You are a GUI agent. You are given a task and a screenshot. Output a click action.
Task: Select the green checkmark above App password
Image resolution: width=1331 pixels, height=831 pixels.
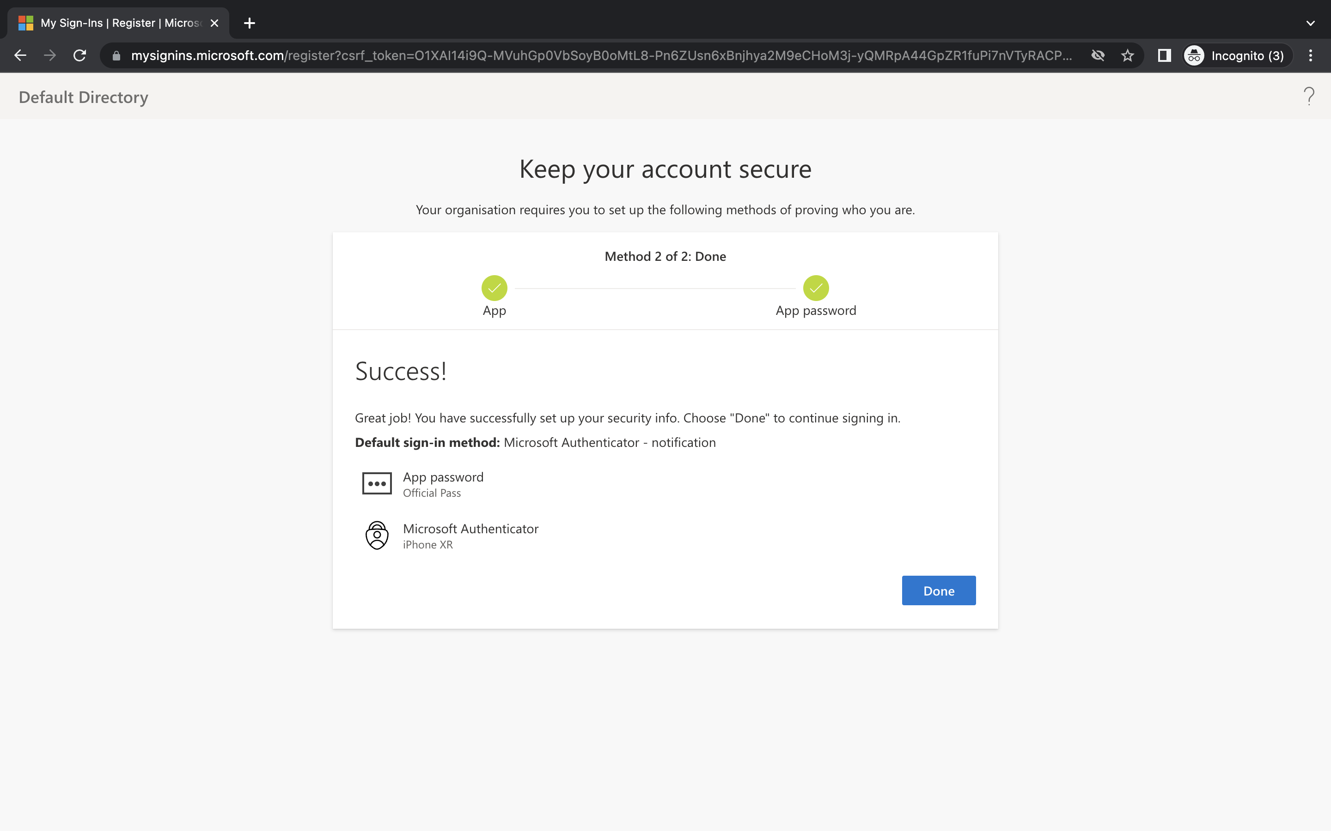[x=816, y=288]
